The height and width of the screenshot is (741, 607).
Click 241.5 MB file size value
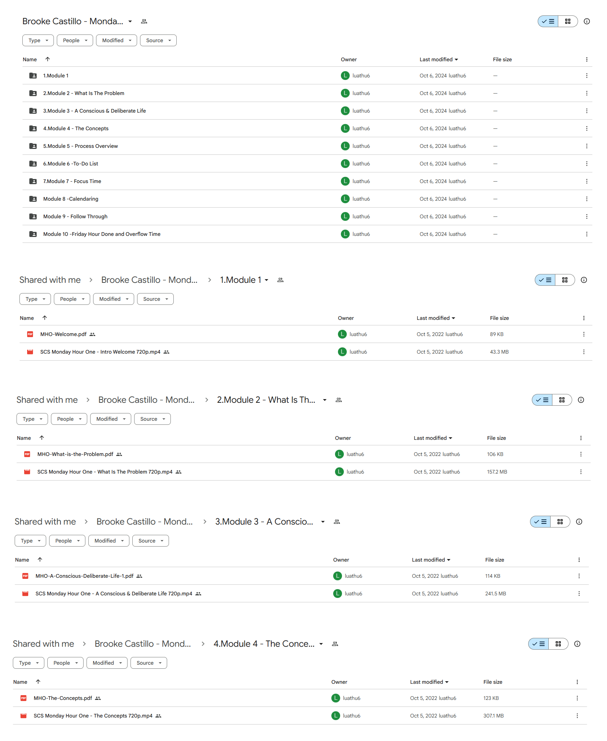click(496, 594)
